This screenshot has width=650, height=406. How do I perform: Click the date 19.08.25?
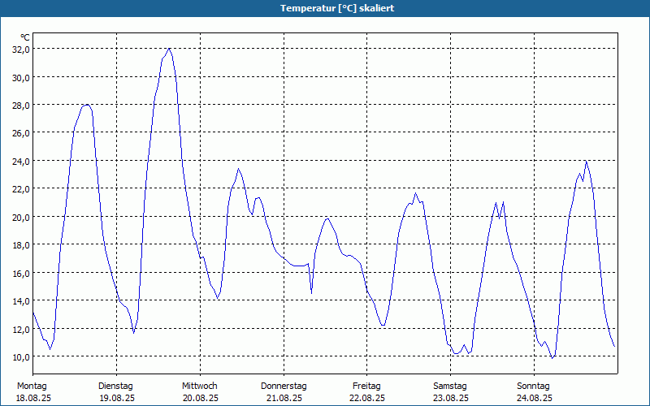117,398
